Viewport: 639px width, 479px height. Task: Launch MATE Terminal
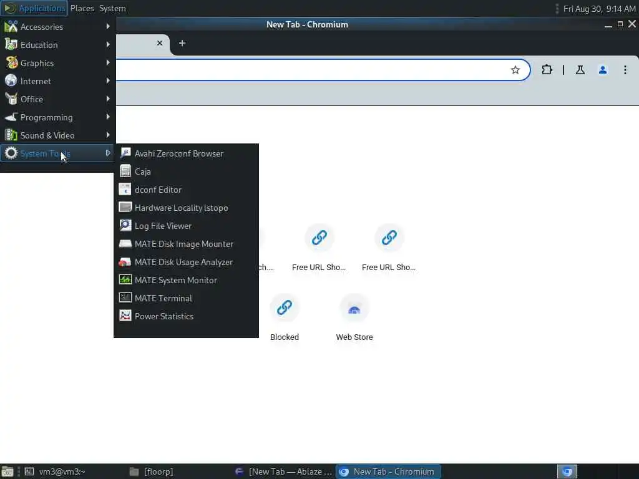[186, 298]
